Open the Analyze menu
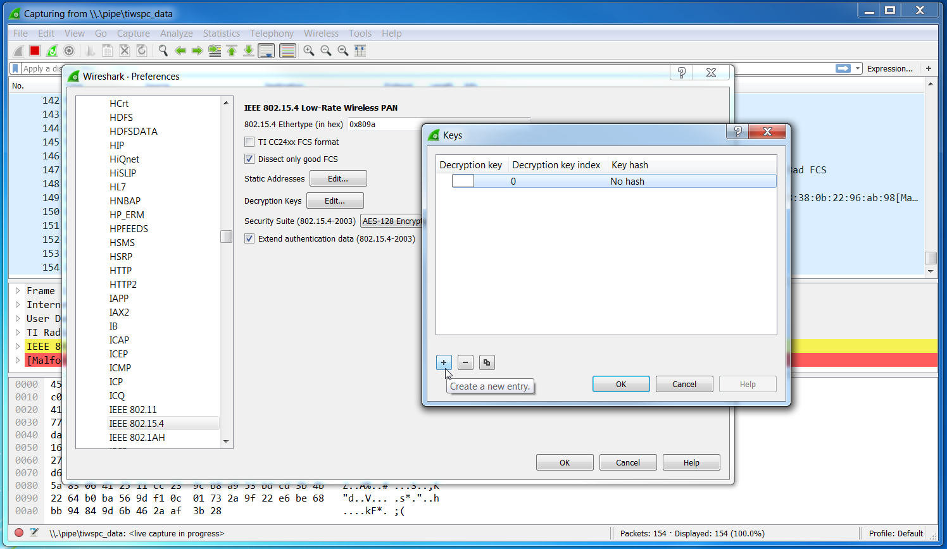 (x=176, y=34)
